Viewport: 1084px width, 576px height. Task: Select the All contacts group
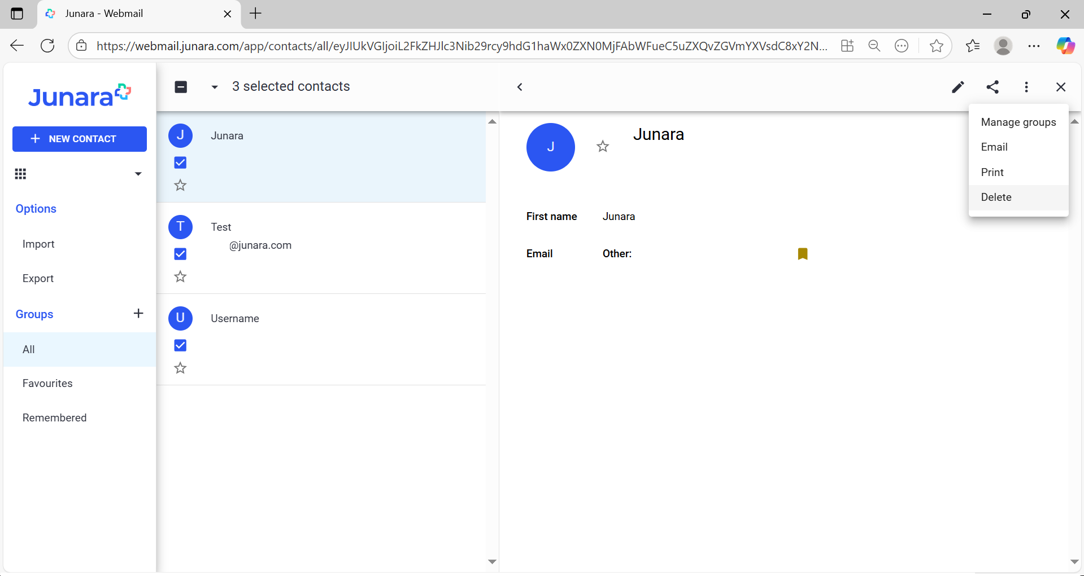coord(80,349)
